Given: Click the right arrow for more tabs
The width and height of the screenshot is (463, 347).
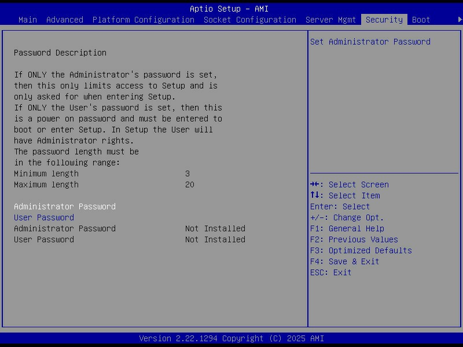Looking at the screenshot, I should click(460, 20).
